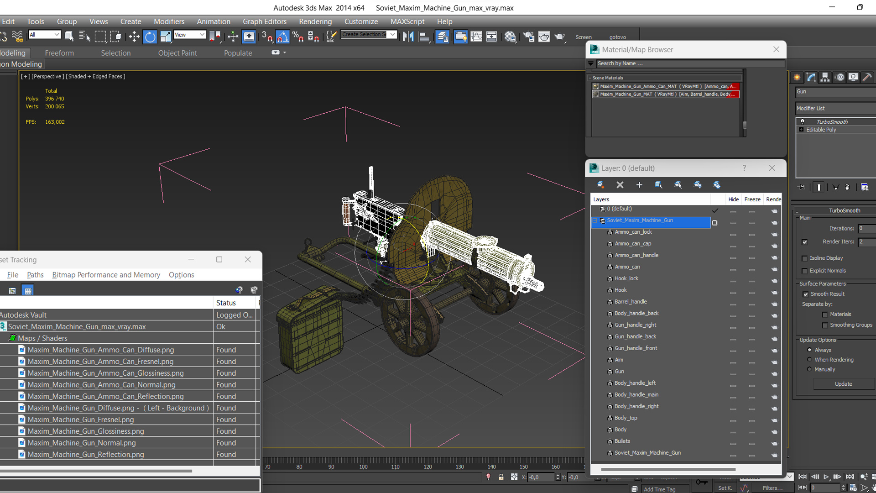Screen dimensions: 876x493
Task: Click Hide/Unhide All Layers icon
Action: (x=698, y=185)
